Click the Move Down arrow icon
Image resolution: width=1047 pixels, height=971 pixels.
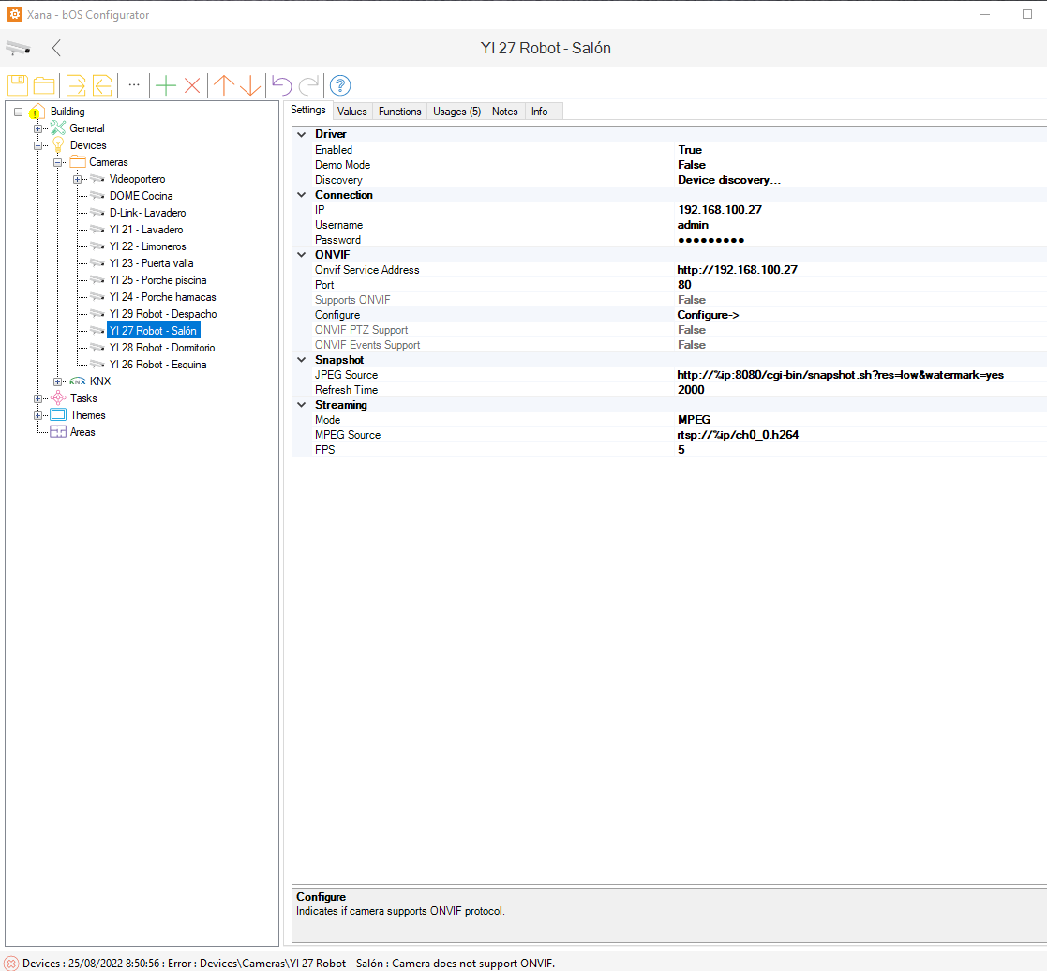pyautogui.click(x=250, y=85)
